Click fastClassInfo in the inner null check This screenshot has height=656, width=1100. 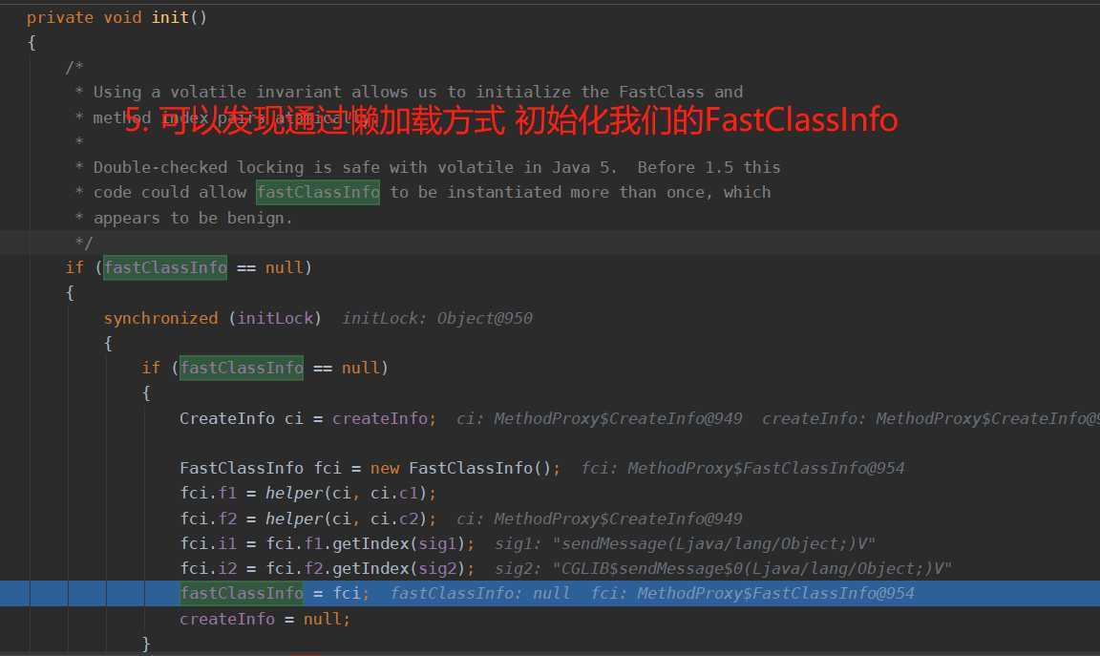242,368
